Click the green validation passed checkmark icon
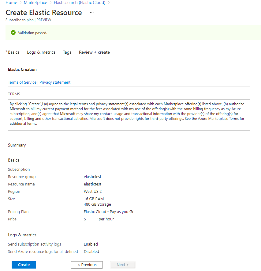The height and width of the screenshot is (271, 261). pyautogui.click(x=13, y=32)
